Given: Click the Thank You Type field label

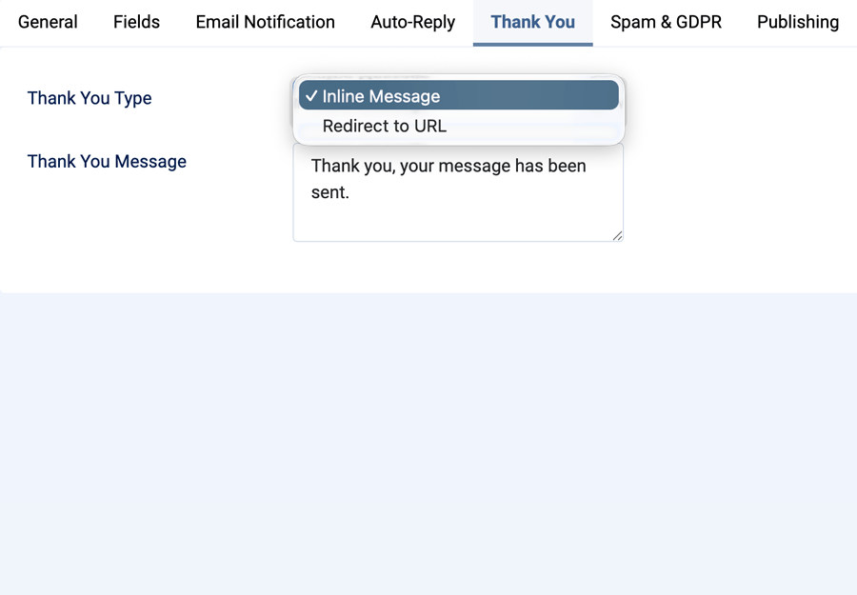Looking at the screenshot, I should [x=90, y=98].
